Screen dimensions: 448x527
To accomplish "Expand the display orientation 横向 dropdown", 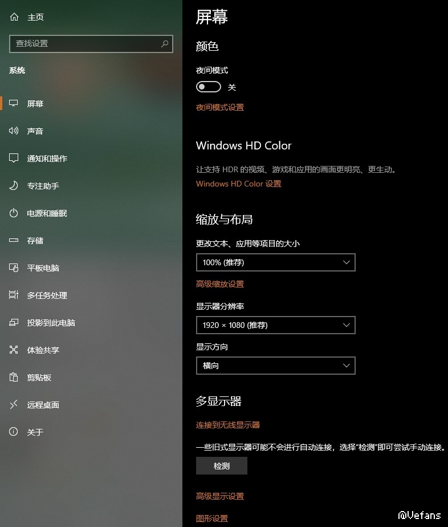I will point(276,366).
